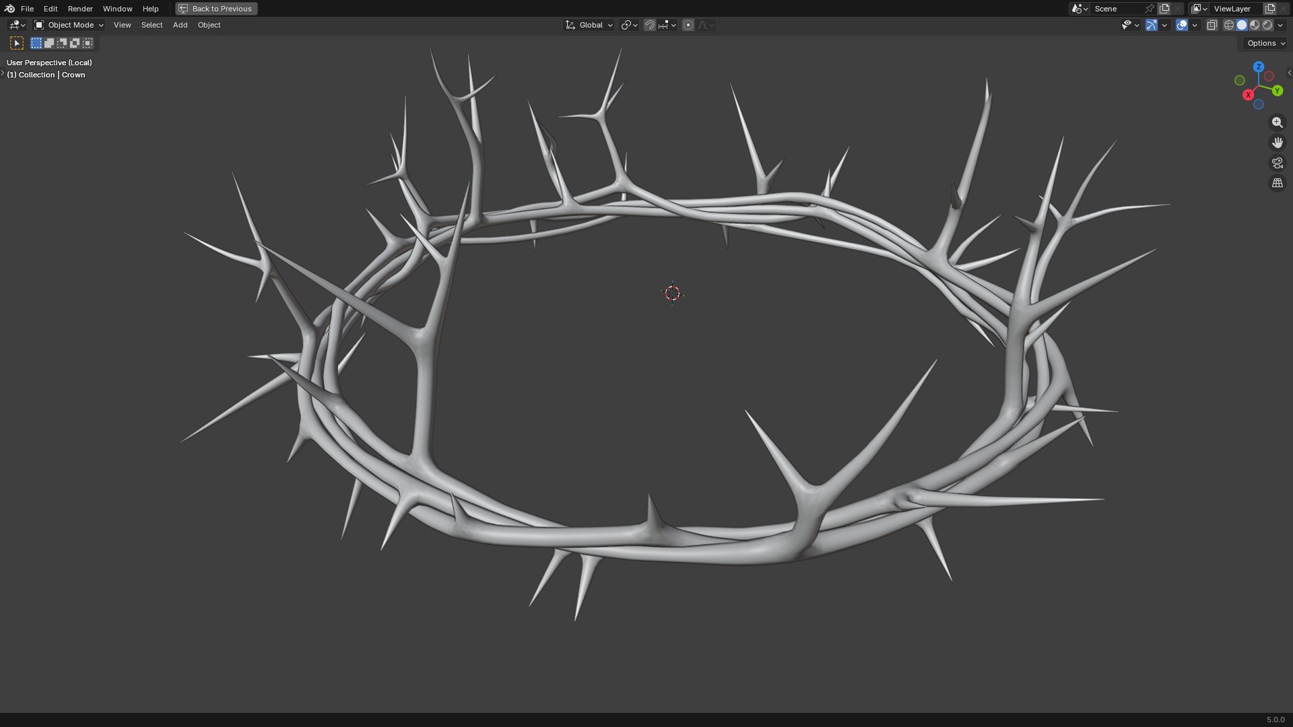This screenshot has height=727, width=1293.
Task: Click the negative Z axis gizmo circle
Action: coord(1258,105)
